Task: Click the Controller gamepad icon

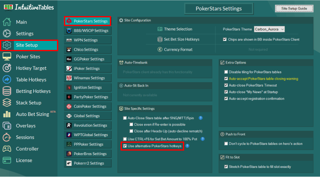Action: (x=7, y=149)
